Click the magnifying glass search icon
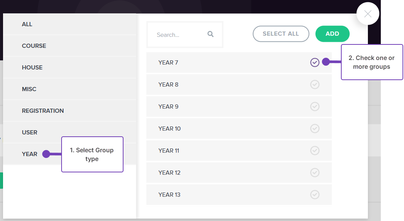 point(211,34)
